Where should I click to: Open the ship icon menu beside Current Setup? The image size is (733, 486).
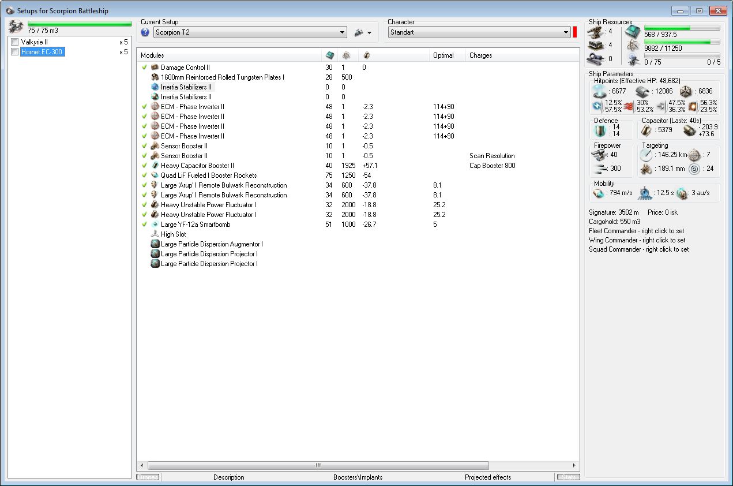pyautogui.click(x=363, y=32)
